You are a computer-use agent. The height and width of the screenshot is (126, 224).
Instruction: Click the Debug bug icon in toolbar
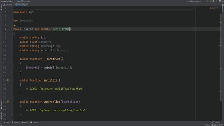coord(207,1)
